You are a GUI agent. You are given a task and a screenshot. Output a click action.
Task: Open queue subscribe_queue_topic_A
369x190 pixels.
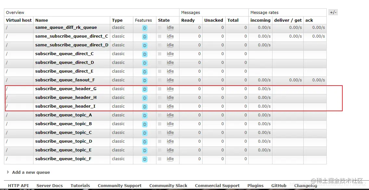(63, 115)
